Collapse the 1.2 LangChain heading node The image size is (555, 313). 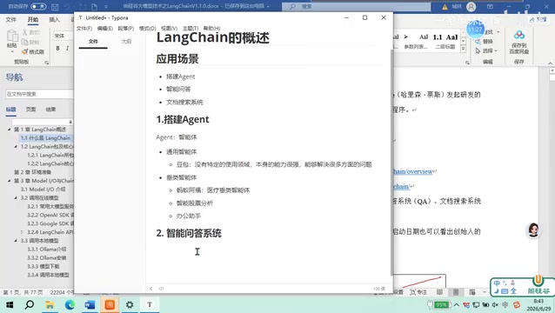[16, 146]
